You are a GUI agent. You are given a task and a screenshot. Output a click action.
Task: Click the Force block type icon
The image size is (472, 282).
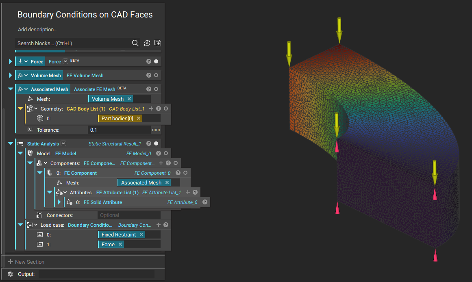click(x=20, y=61)
